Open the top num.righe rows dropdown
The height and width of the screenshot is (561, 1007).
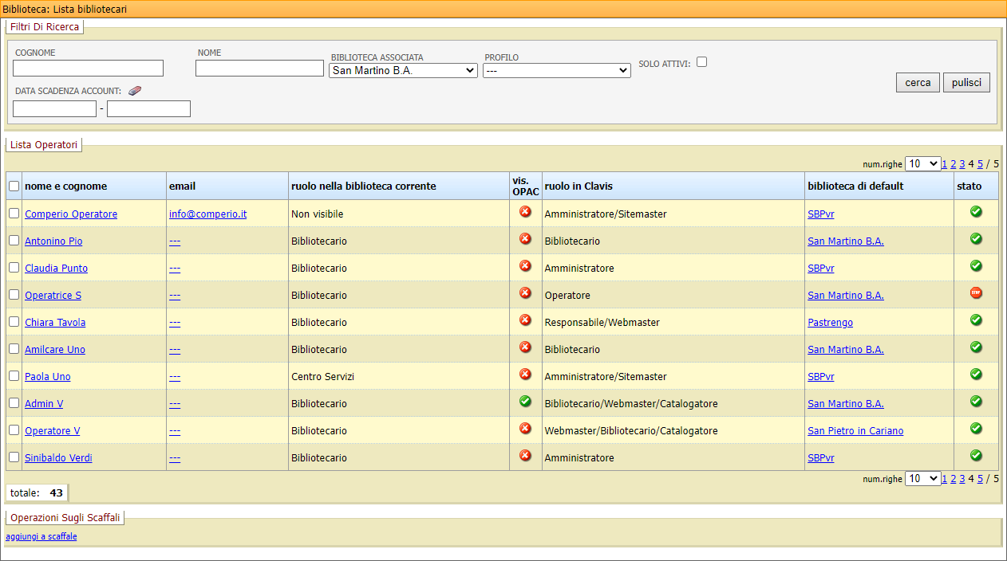(922, 163)
